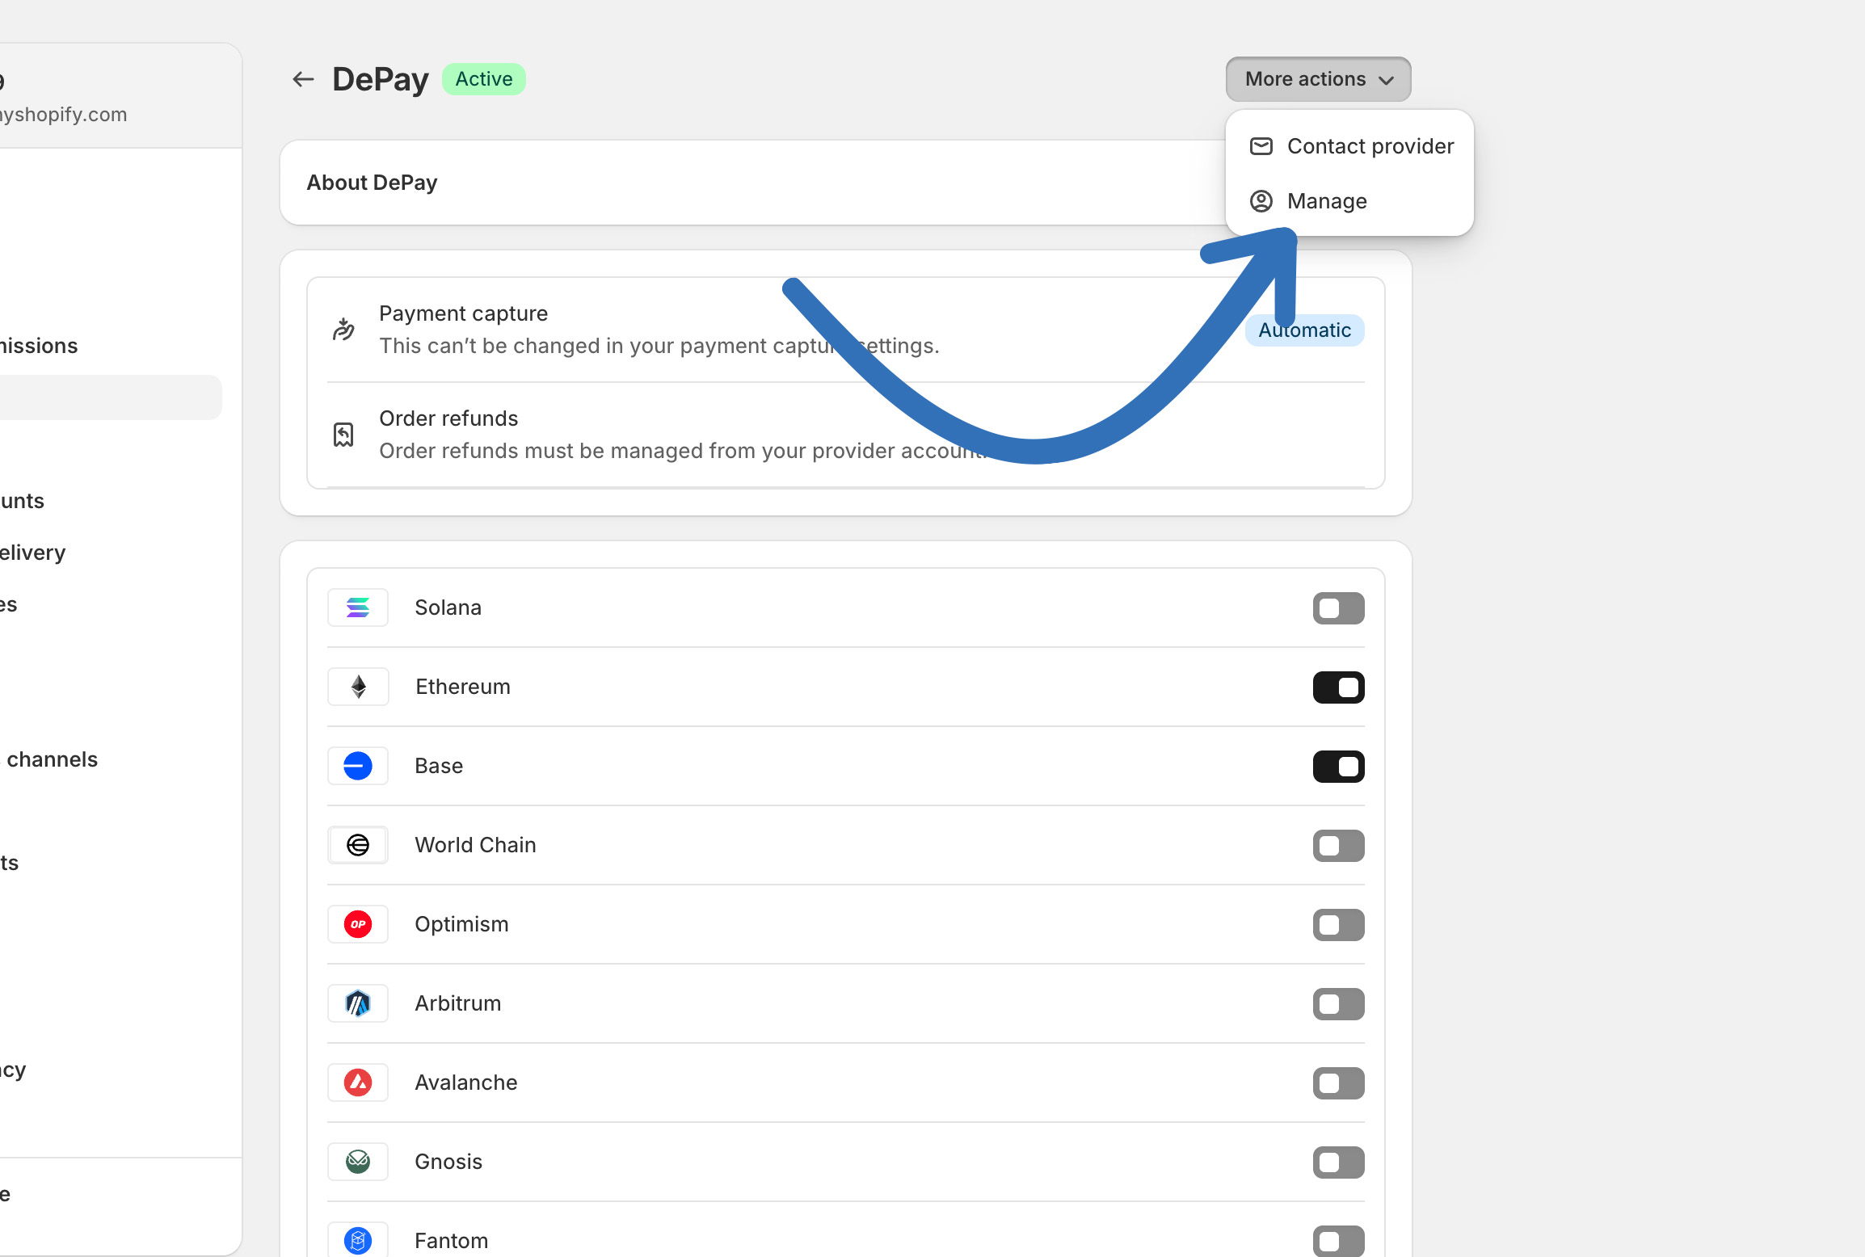Viewport: 1865px width, 1257px height.
Task: Turn off the Base toggle
Action: click(1338, 767)
